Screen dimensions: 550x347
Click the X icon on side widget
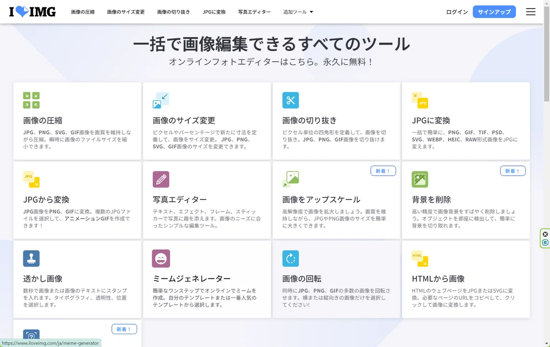coord(545,234)
